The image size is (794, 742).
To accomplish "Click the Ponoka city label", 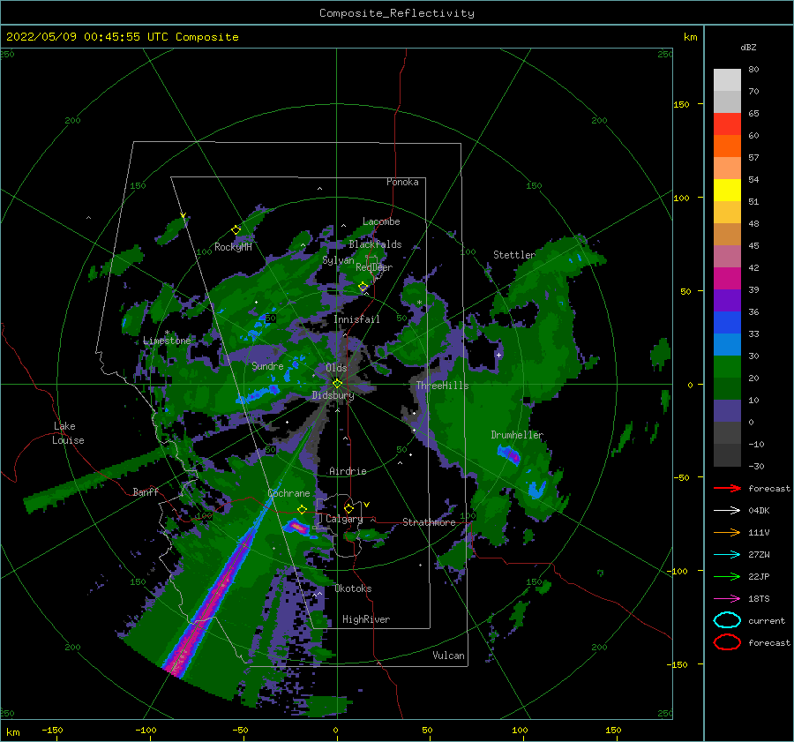I will coord(402,182).
